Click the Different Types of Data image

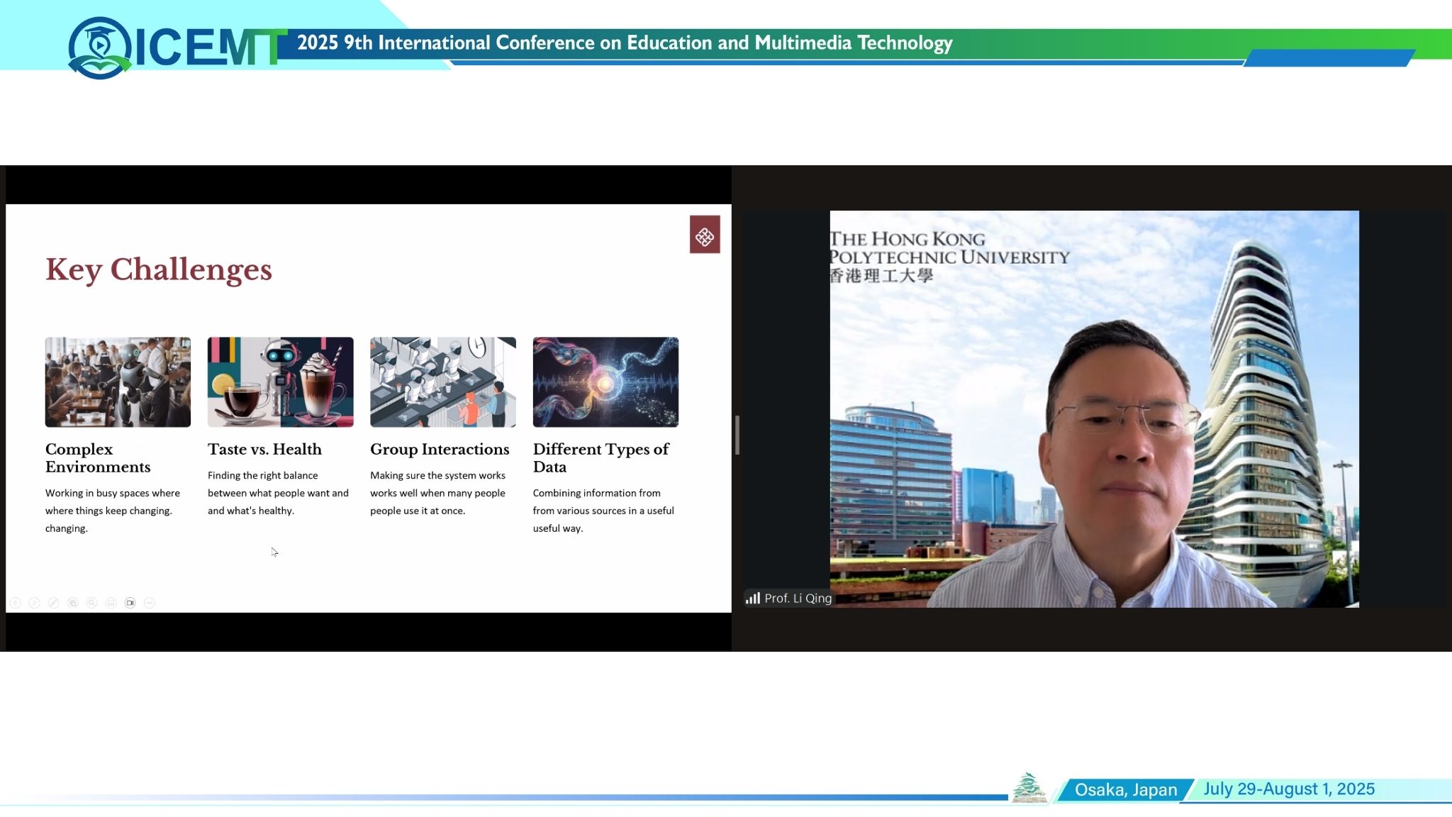point(605,382)
